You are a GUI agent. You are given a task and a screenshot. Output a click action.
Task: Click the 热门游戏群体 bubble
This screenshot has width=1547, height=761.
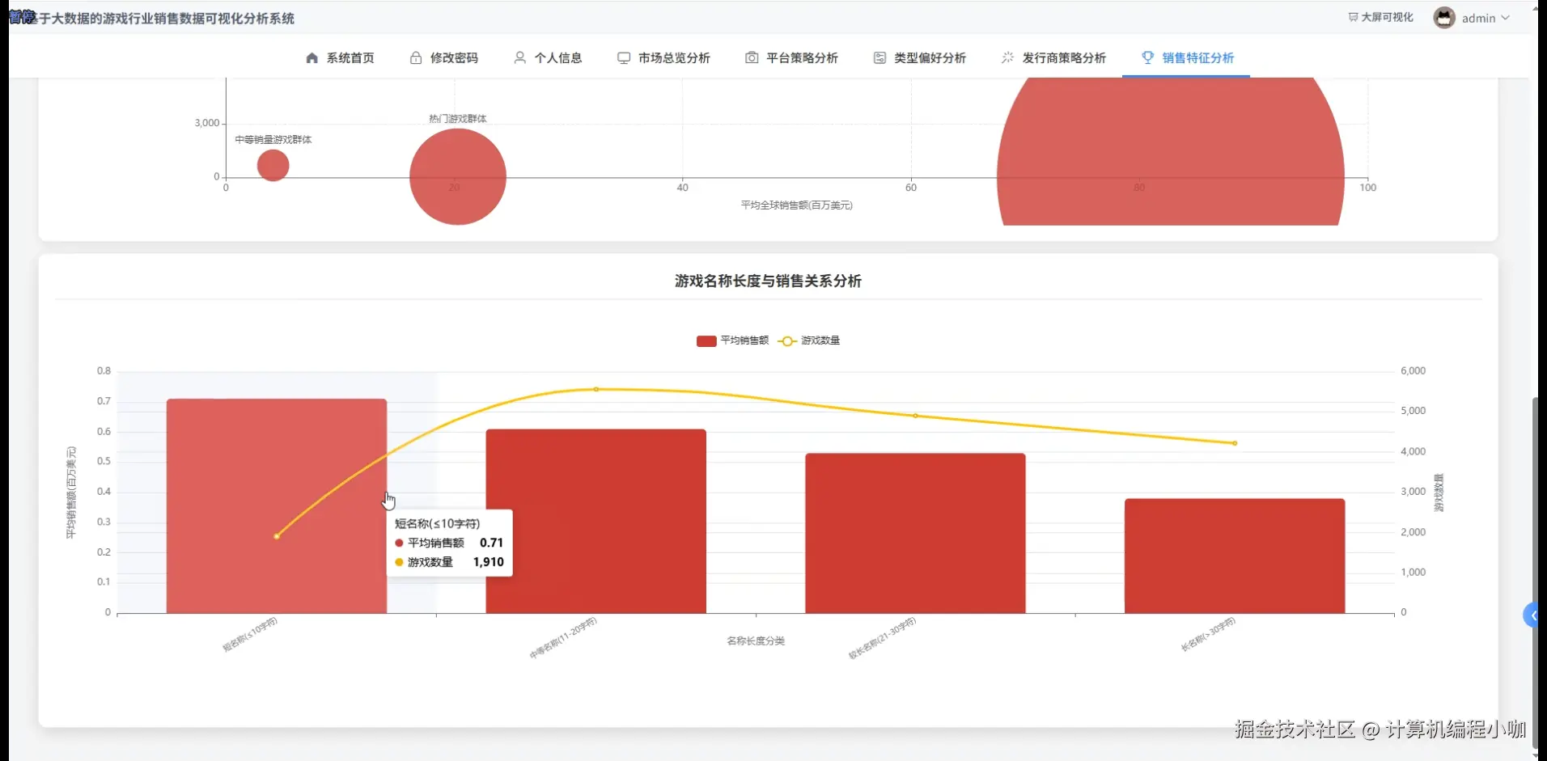(x=458, y=176)
